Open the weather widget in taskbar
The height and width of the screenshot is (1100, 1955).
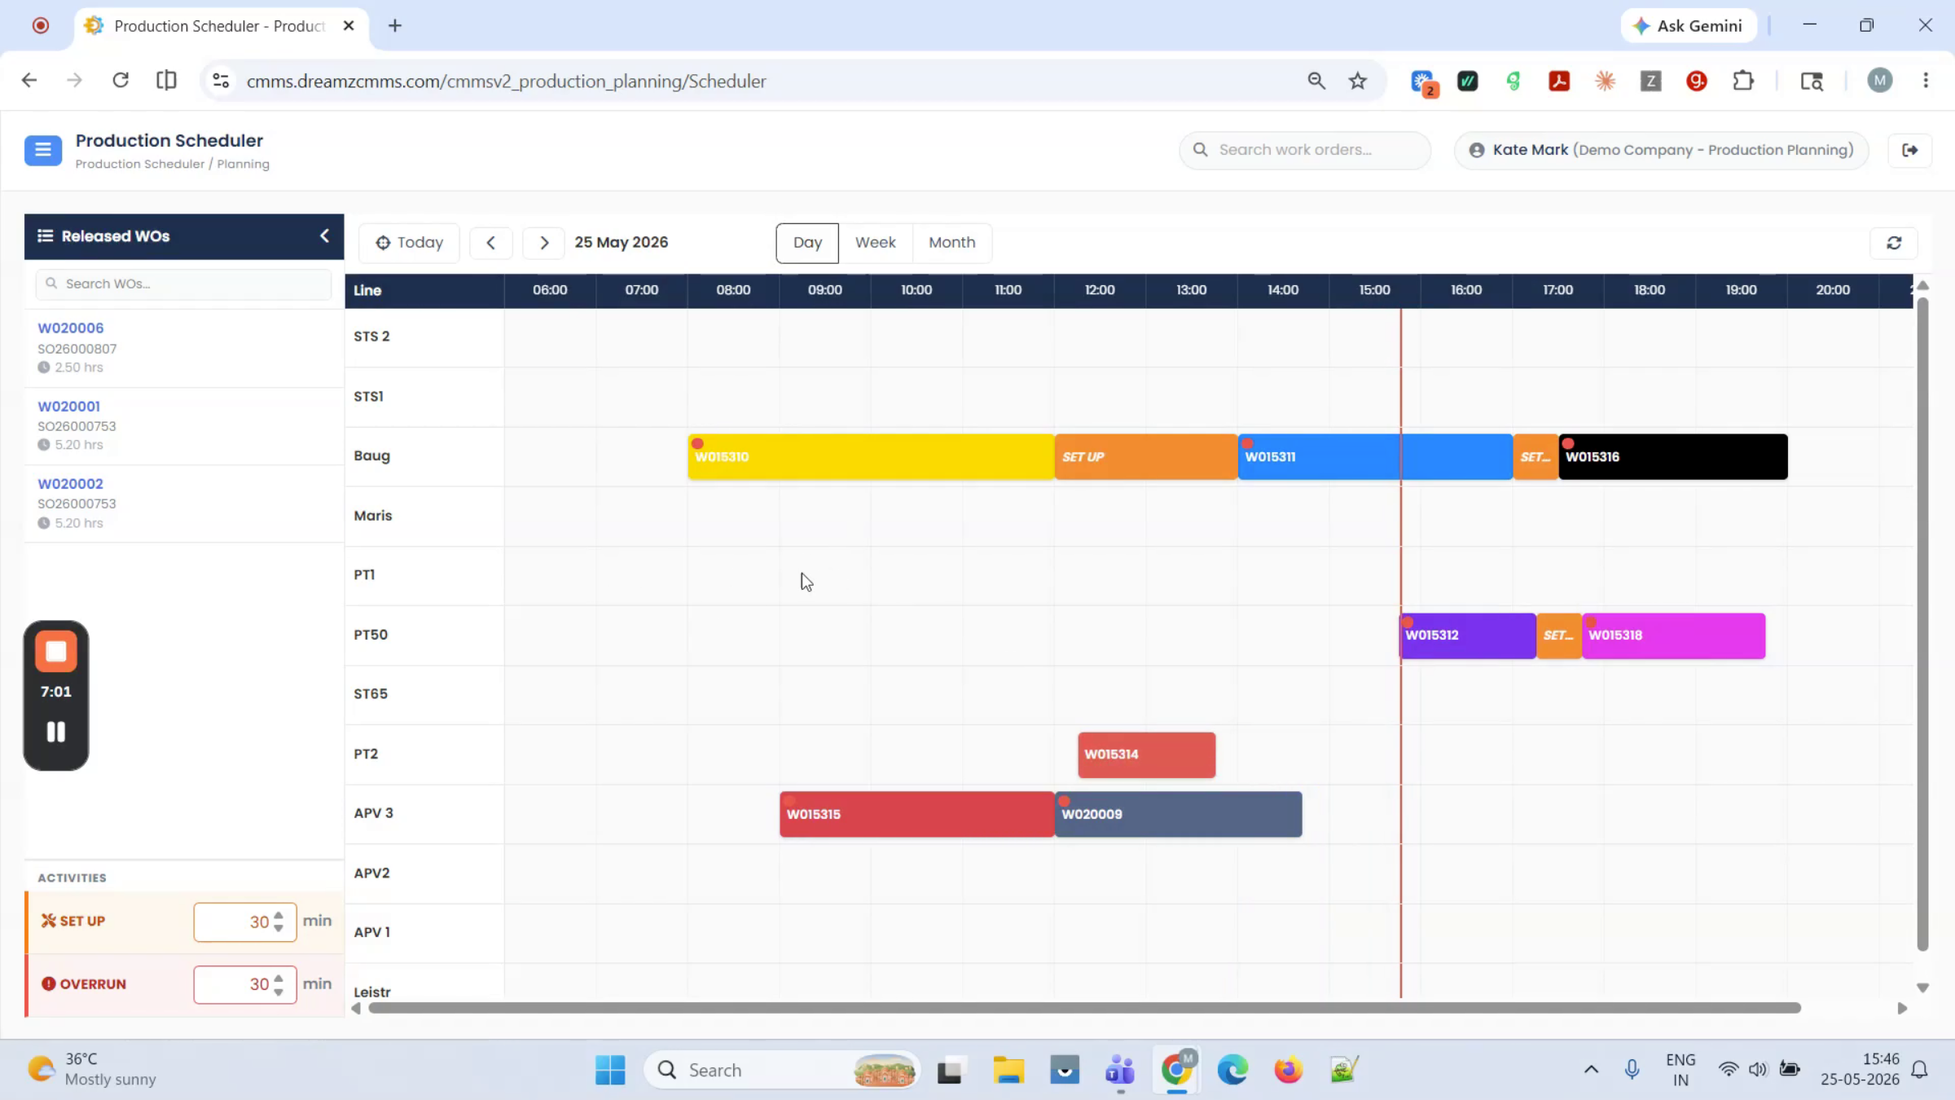tap(91, 1070)
